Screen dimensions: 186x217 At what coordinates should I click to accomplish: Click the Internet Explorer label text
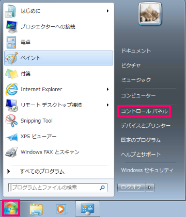point(41,89)
